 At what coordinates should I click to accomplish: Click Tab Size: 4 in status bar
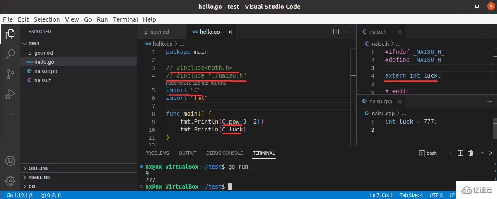click(x=411, y=195)
